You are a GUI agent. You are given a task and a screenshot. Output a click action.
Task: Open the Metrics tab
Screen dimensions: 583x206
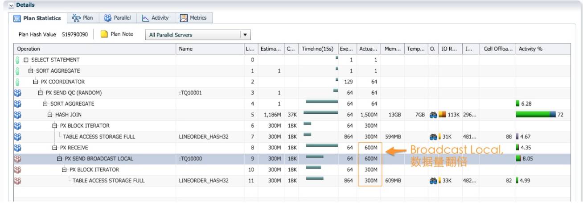click(193, 18)
